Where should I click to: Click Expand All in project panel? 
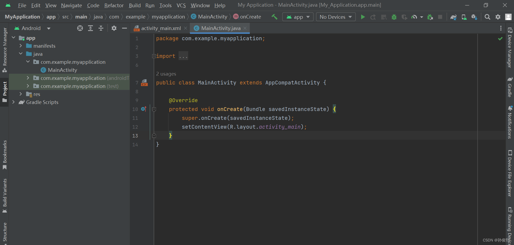coord(90,28)
